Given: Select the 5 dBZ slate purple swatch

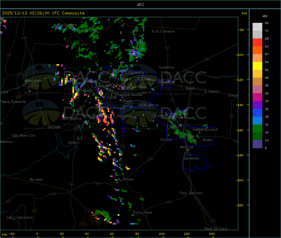Looking at the screenshot, I should coord(257,144).
